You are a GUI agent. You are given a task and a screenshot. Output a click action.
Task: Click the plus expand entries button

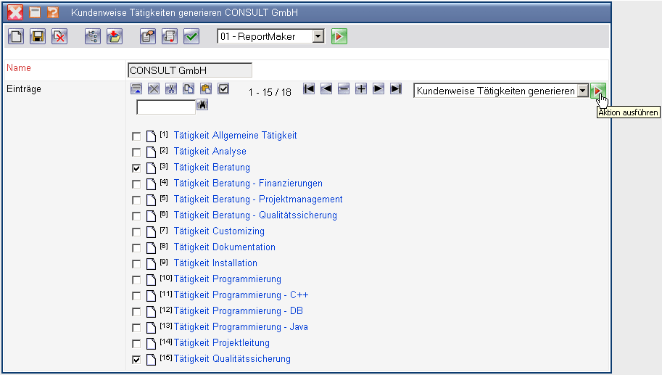[361, 89]
